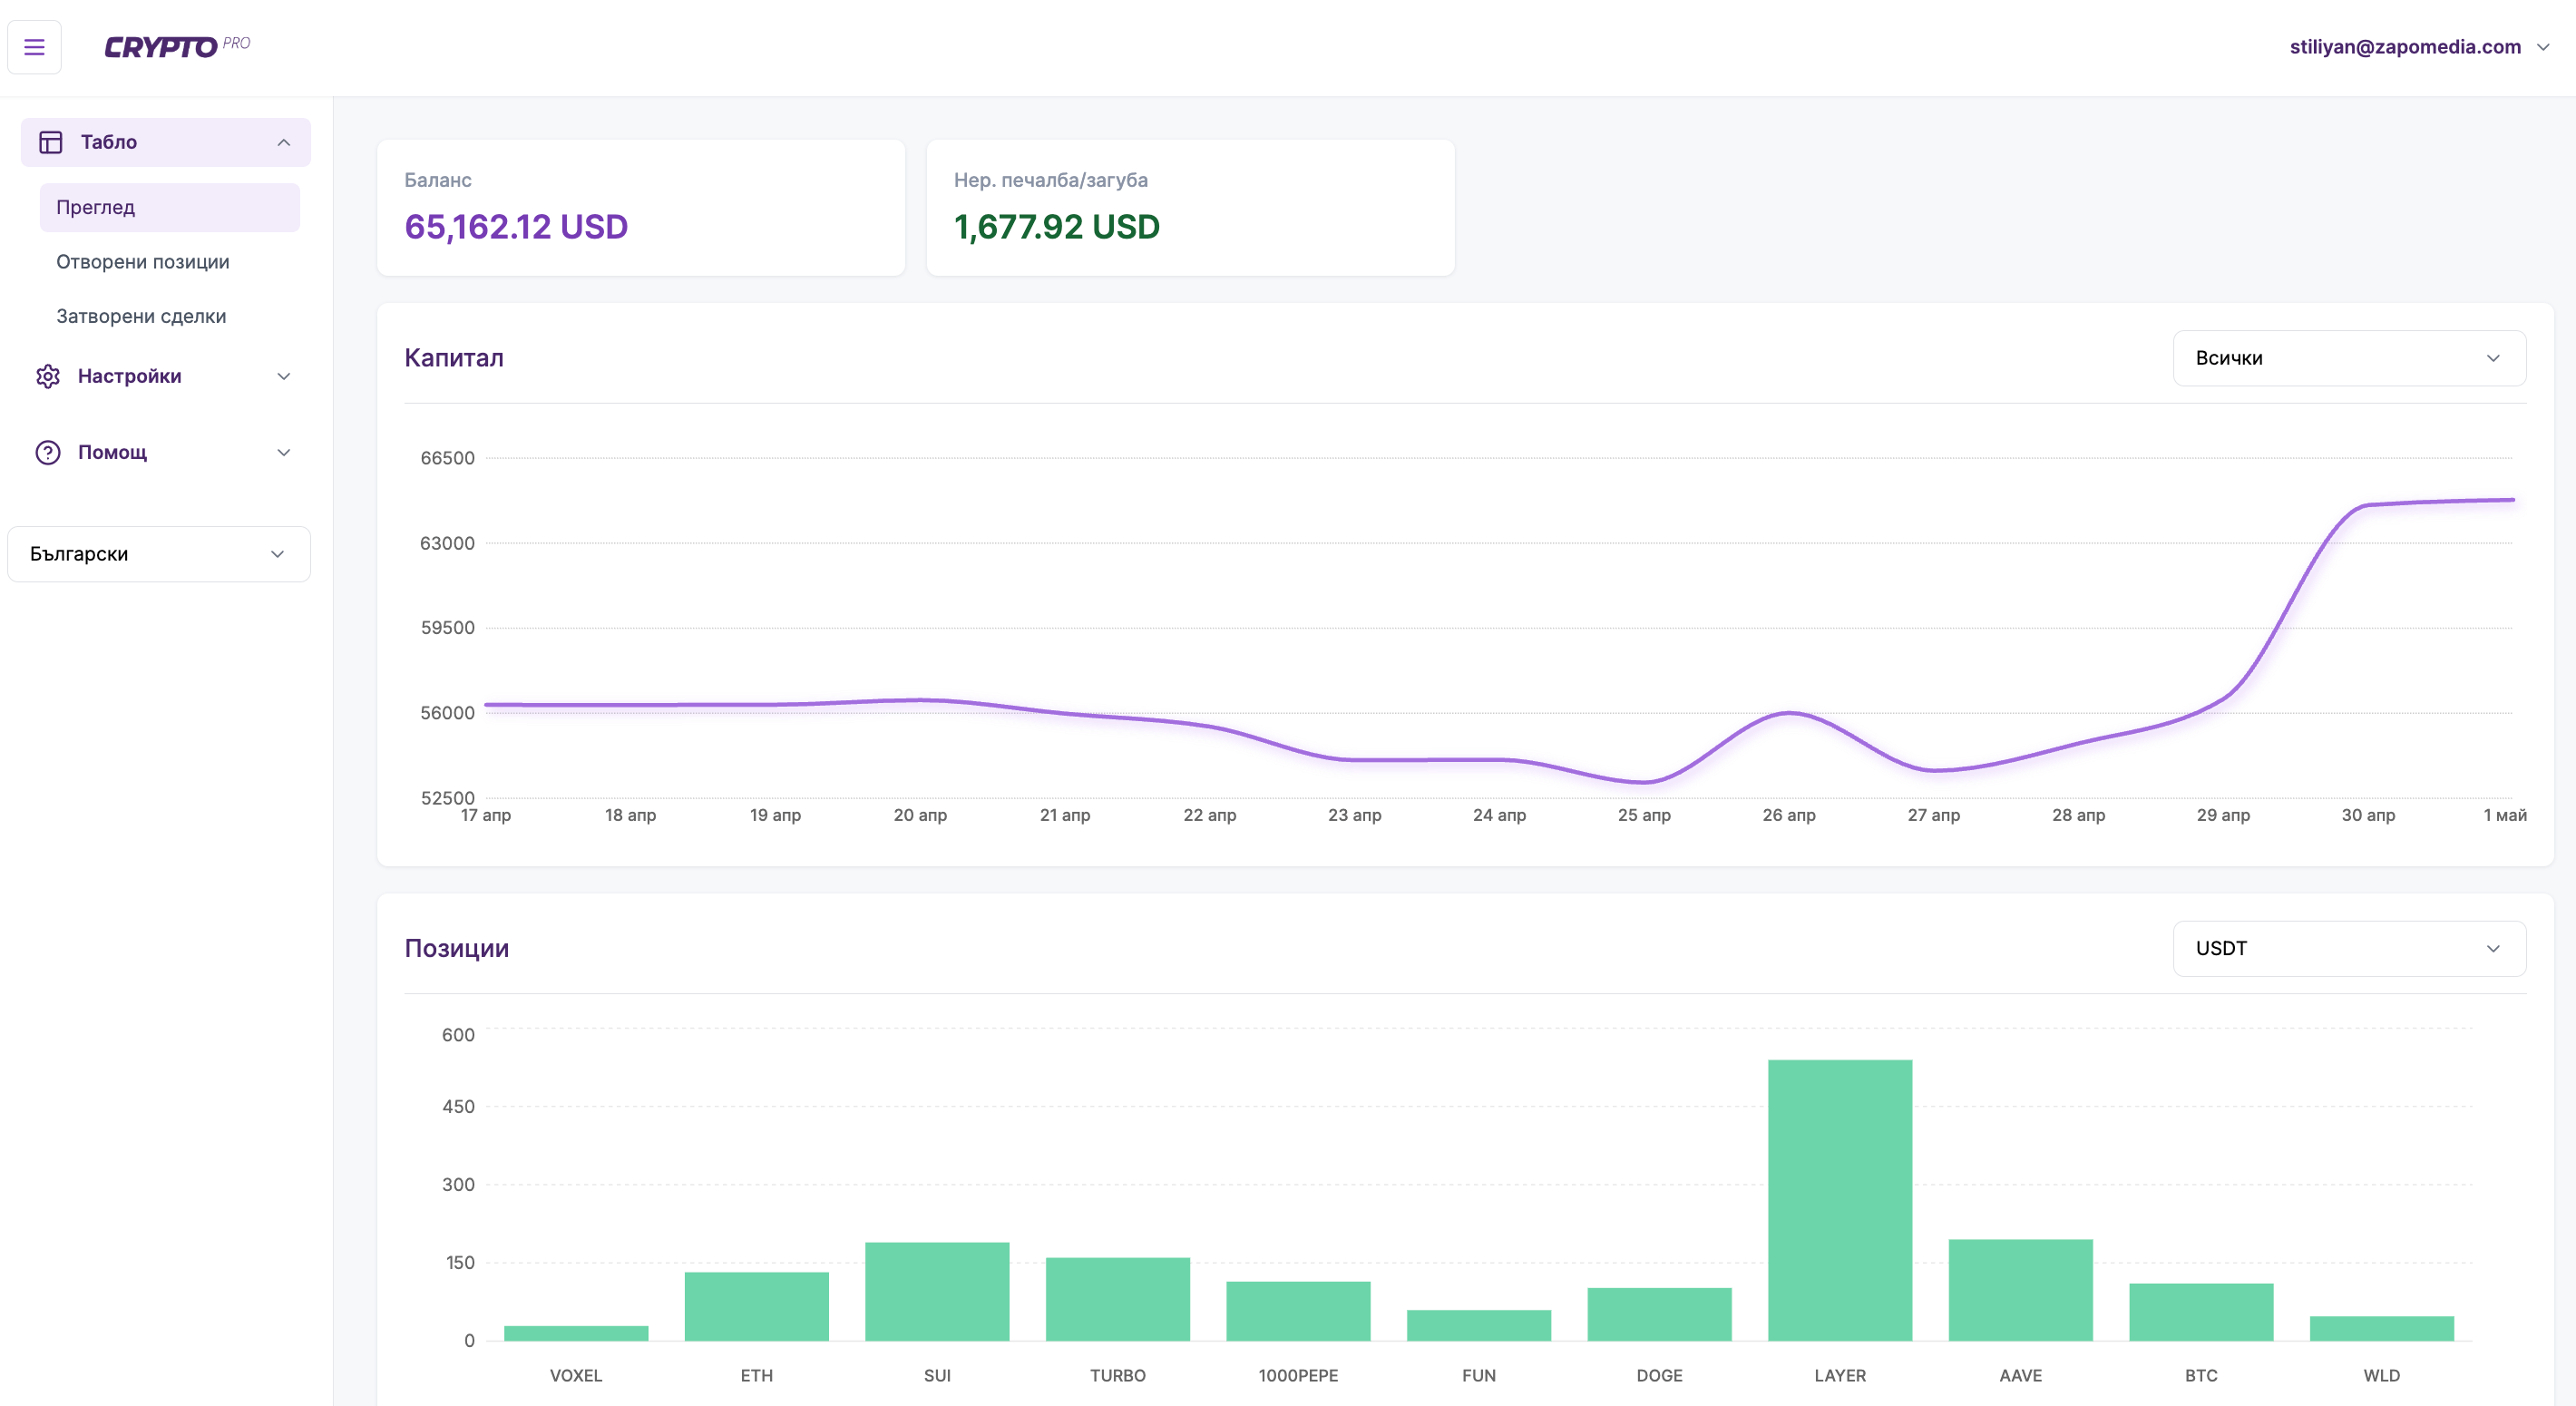Select the Преглед menu item
Screen dimensions: 2576x1406
point(169,207)
